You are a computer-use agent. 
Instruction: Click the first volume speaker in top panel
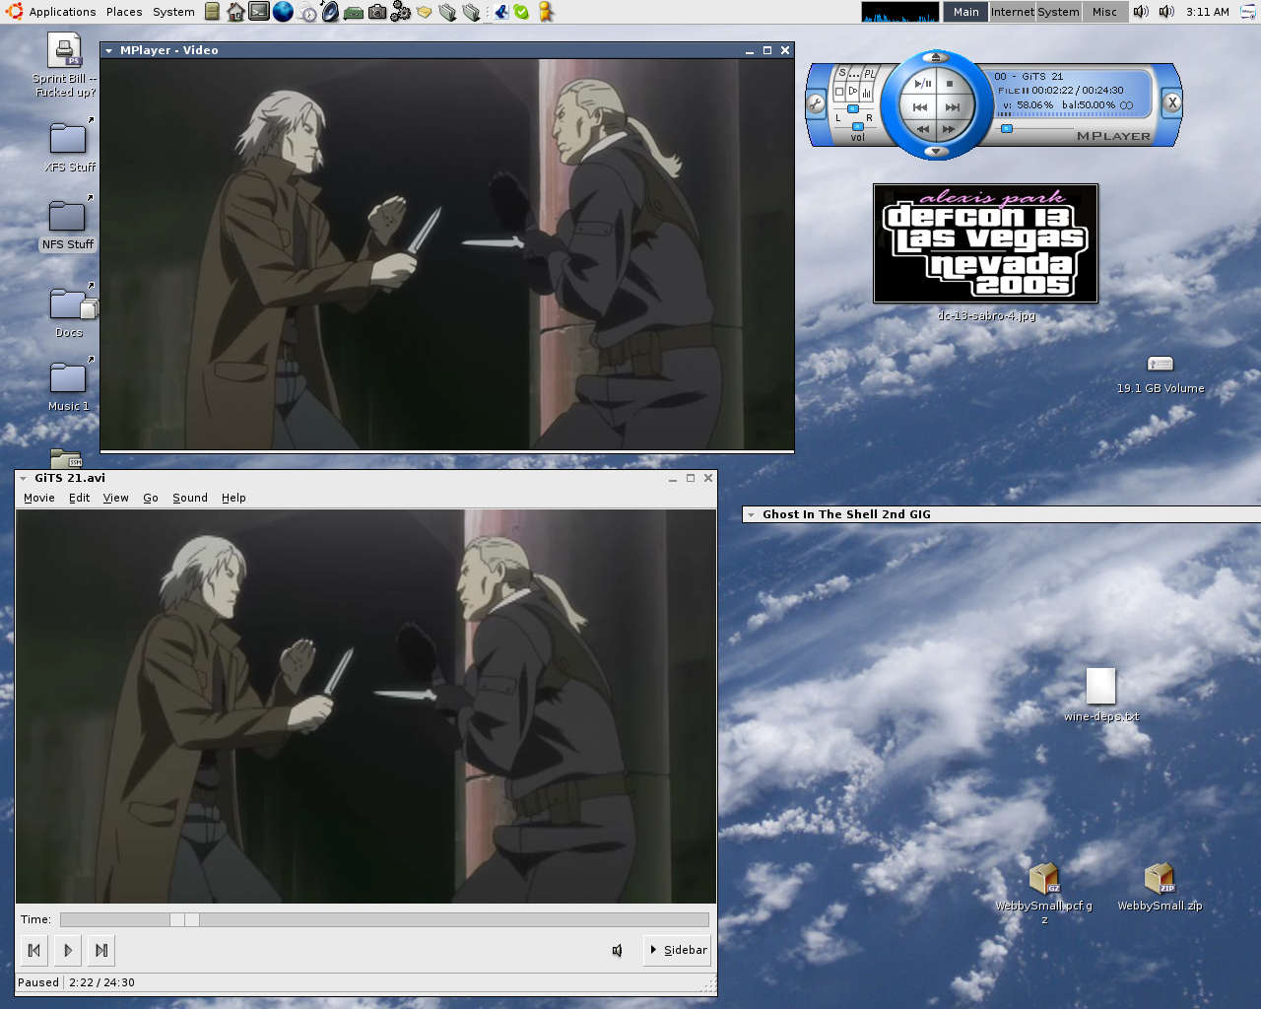[x=1141, y=12]
